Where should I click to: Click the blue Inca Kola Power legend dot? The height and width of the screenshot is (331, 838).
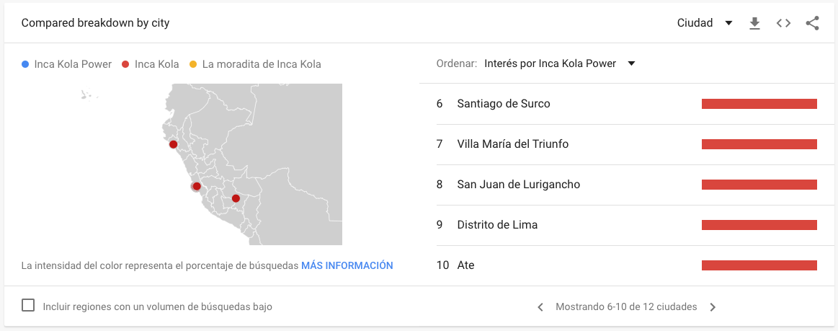tap(26, 64)
